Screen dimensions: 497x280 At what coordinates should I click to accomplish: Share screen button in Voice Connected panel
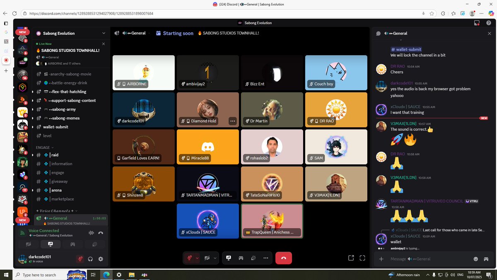[51, 245]
